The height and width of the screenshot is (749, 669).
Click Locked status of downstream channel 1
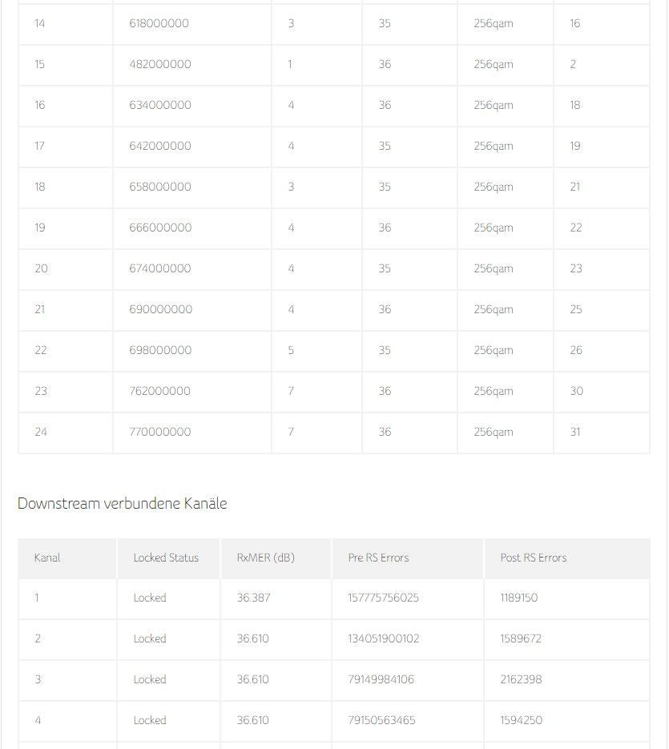(x=150, y=598)
